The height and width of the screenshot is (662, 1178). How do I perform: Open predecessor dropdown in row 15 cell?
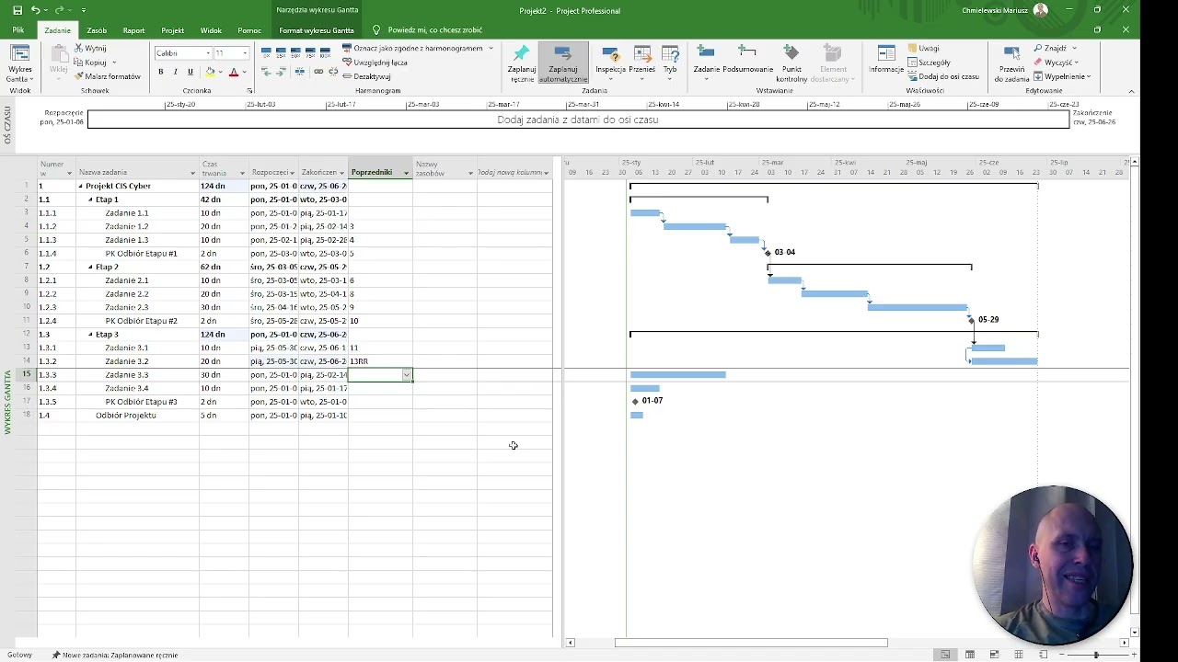pyautogui.click(x=406, y=375)
